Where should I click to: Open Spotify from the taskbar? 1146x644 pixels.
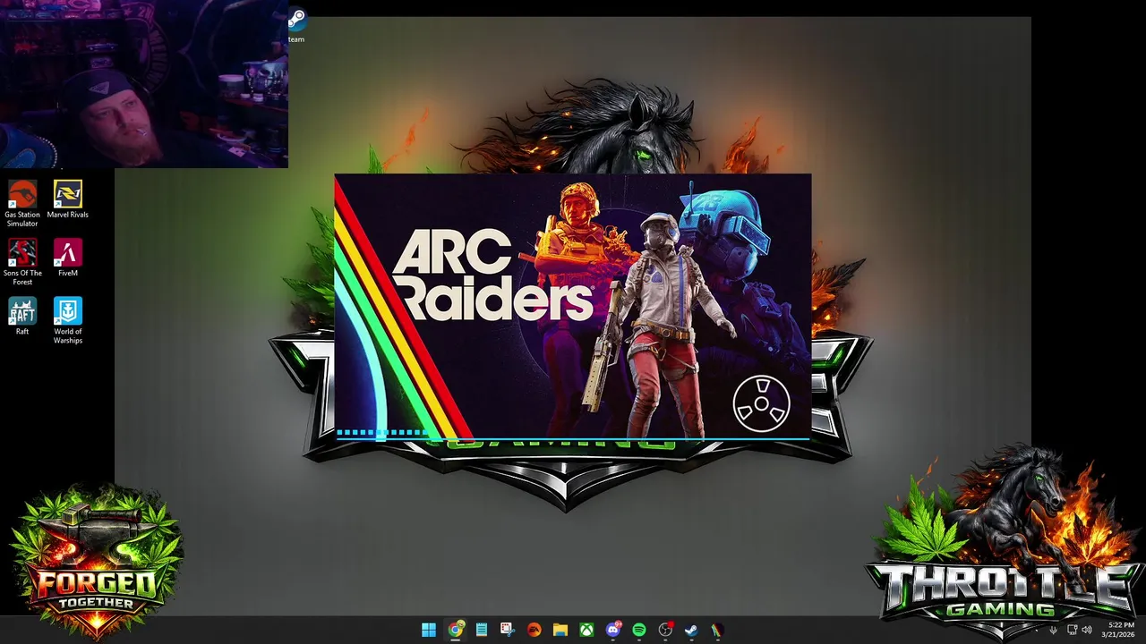coord(639,630)
